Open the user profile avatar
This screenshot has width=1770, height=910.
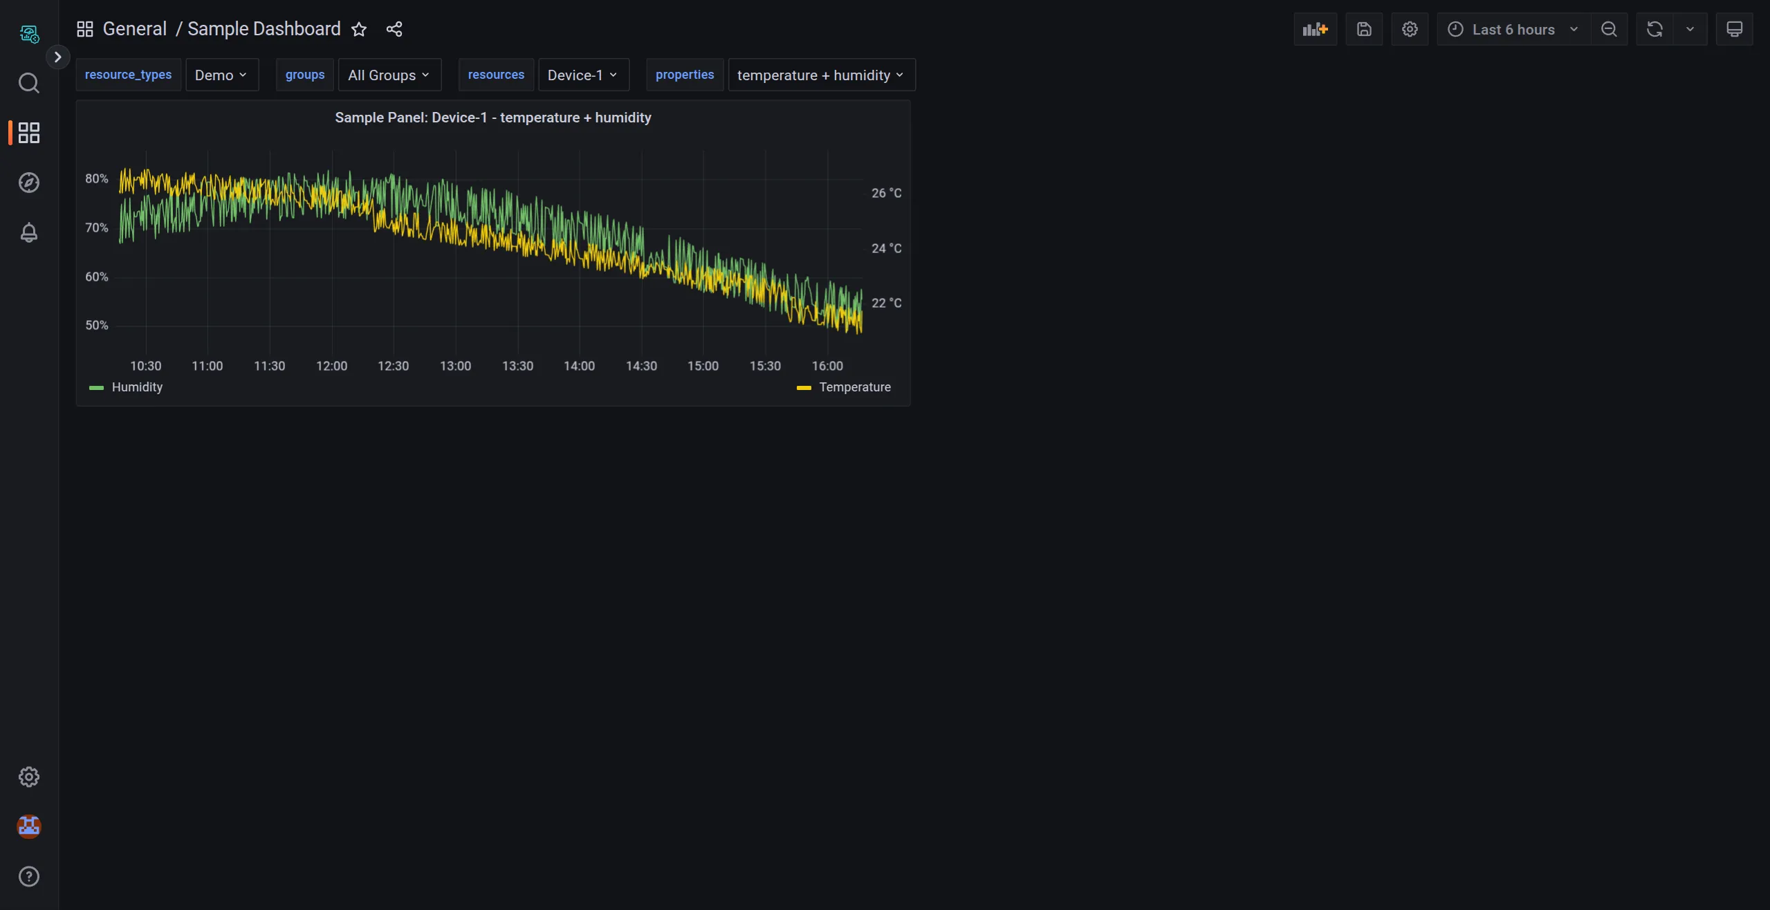(x=29, y=826)
